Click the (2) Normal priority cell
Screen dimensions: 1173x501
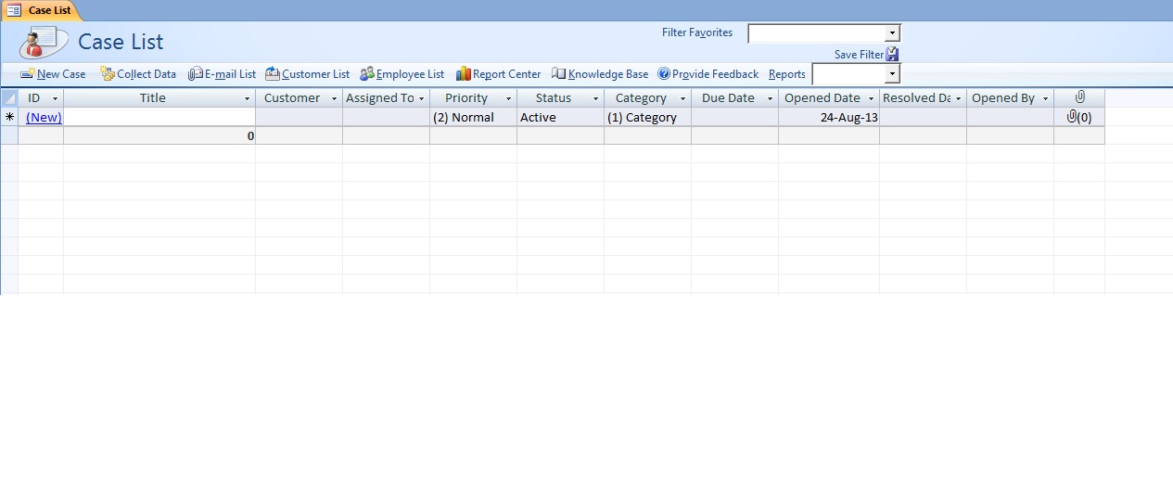(473, 117)
